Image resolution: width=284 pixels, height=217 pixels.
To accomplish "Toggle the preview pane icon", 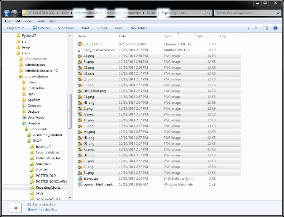I will coord(265,28).
